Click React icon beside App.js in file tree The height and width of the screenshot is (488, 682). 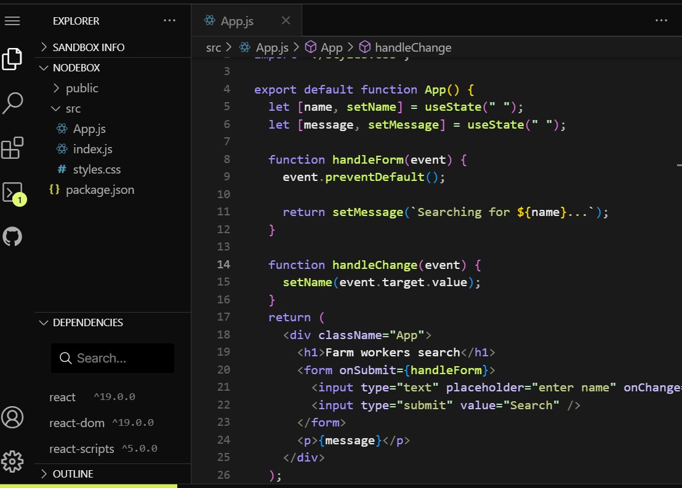point(62,128)
